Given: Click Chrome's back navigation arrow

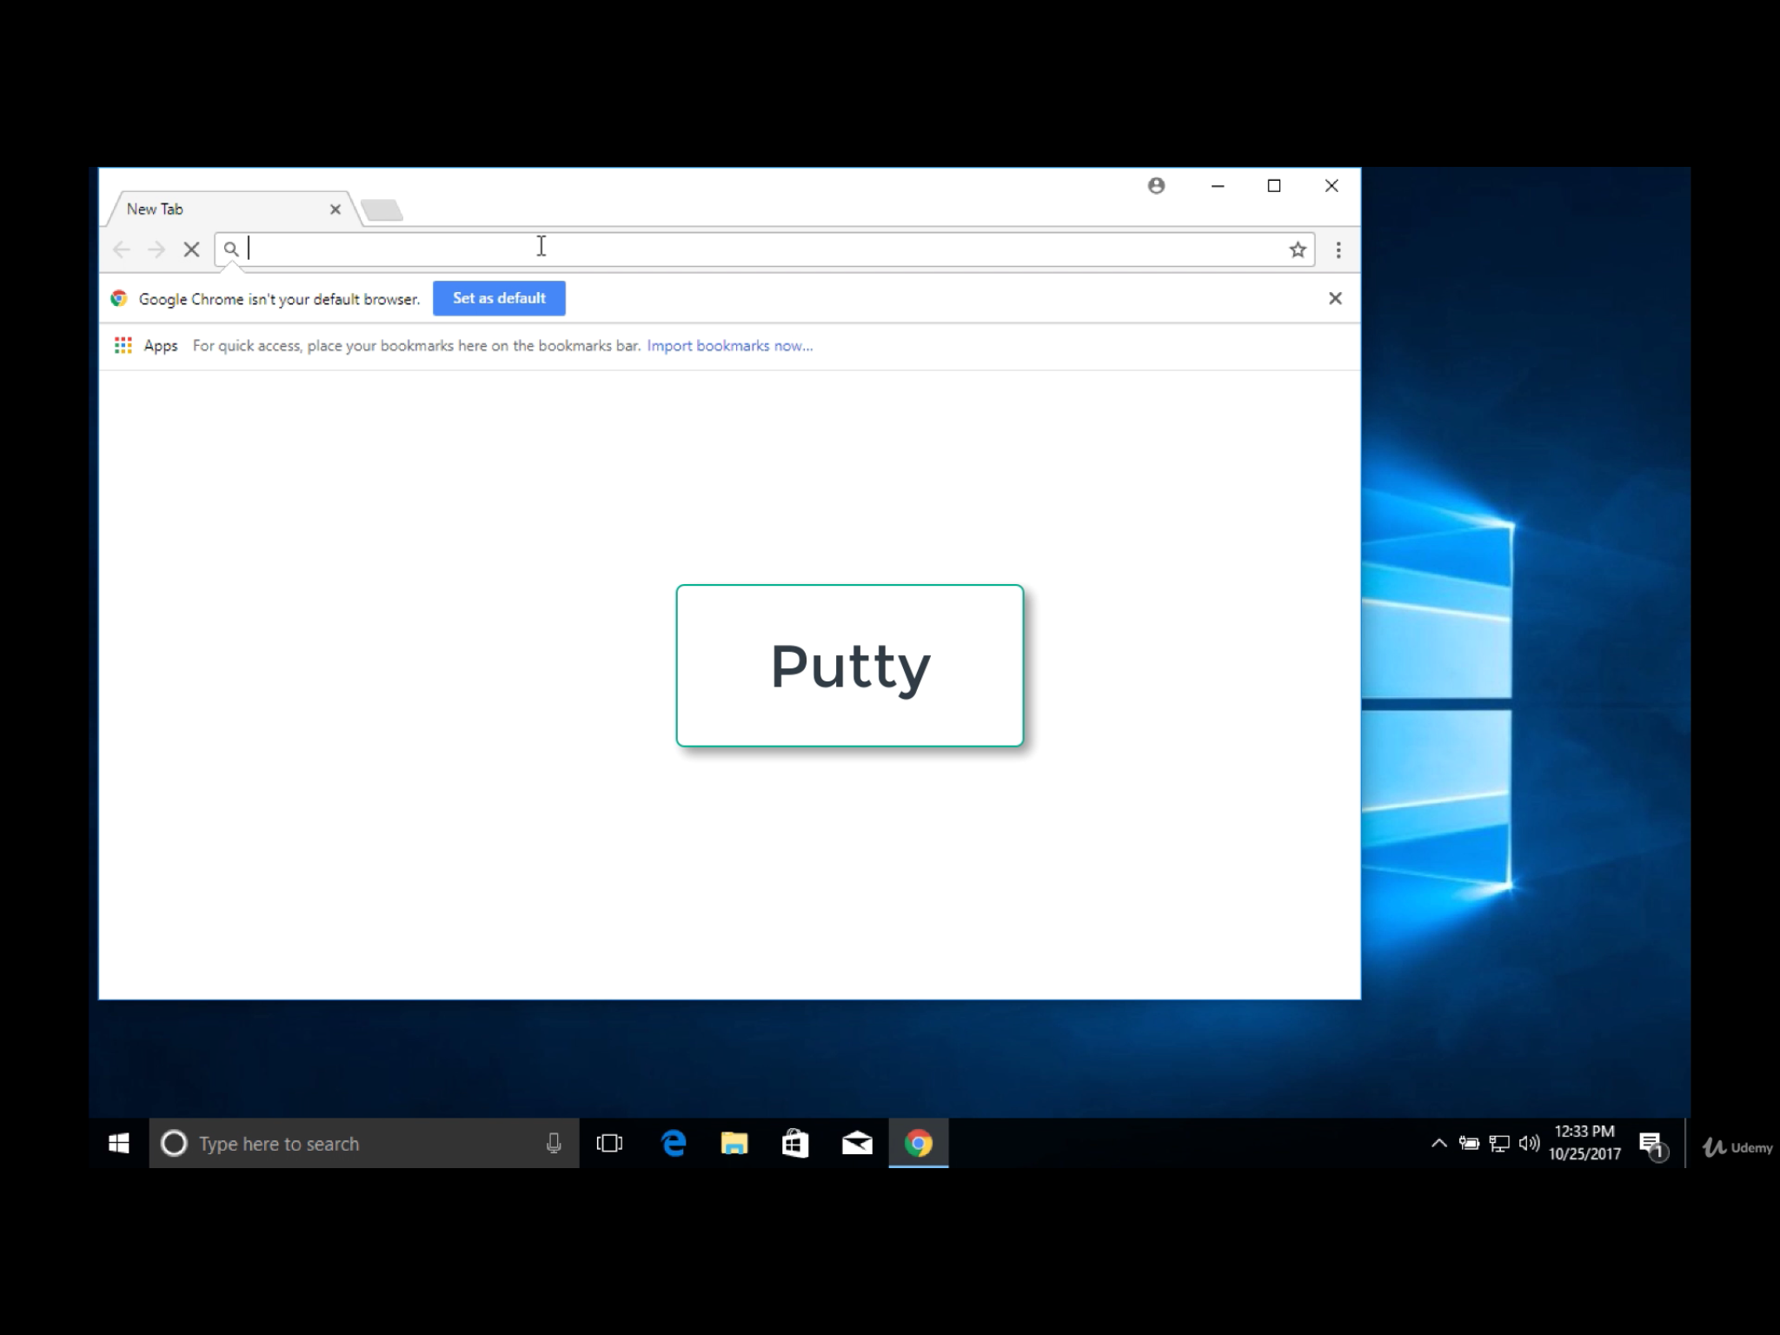Looking at the screenshot, I should click(122, 250).
